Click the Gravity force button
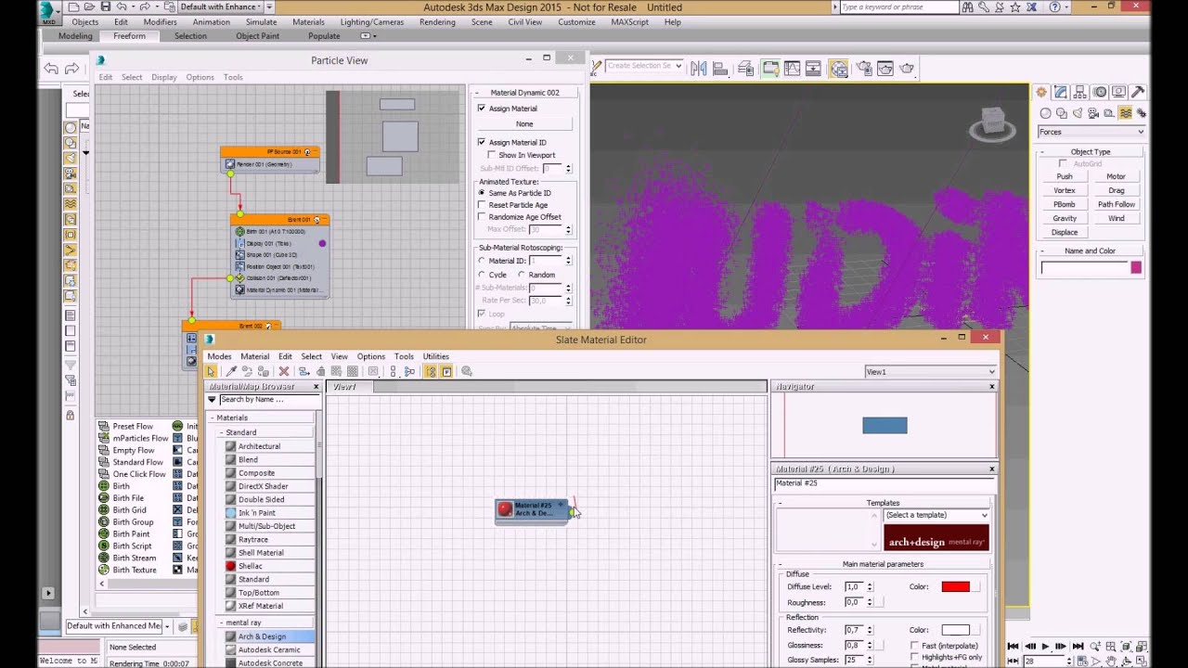Image resolution: width=1188 pixels, height=668 pixels. (1065, 219)
